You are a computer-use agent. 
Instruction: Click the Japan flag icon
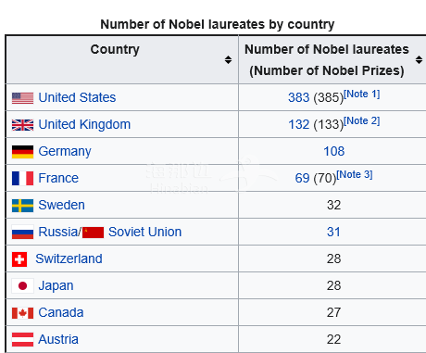[22, 286]
